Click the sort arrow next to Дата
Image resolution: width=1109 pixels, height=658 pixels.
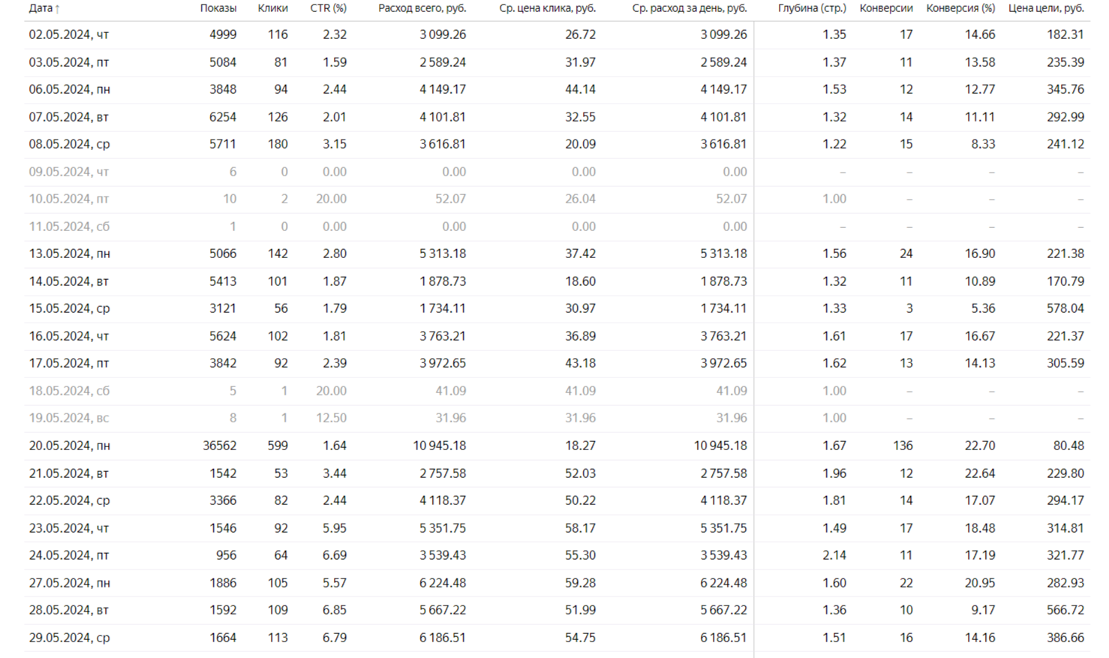[x=58, y=9]
